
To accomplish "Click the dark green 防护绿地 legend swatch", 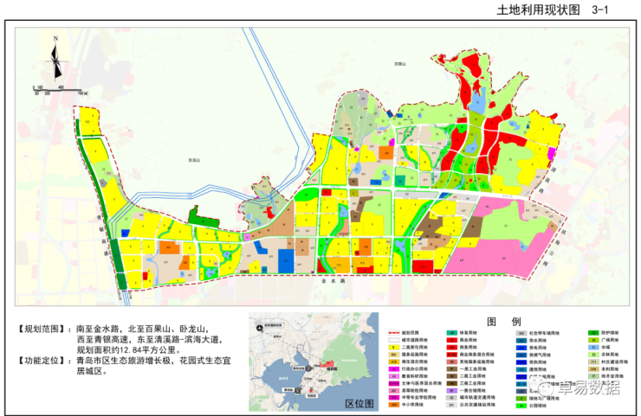I will pos(593,333).
